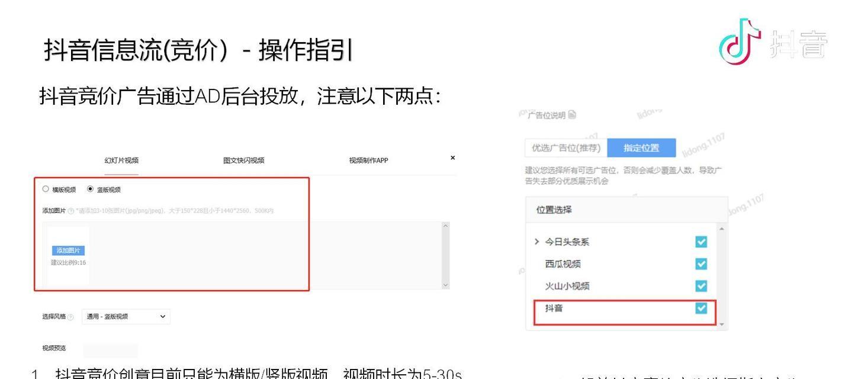This screenshot has height=379, width=842.
Task: Select 优选广告位(推荐) option
Action: [566, 148]
